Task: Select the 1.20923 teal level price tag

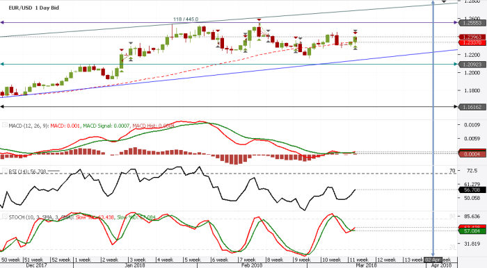Action: coord(472,65)
